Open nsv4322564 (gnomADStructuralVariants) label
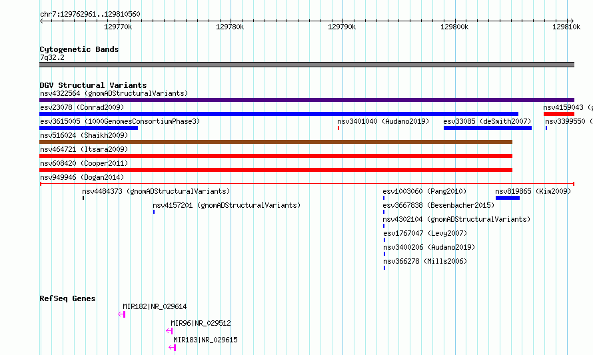Image resolution: width=593 pixels, height=355 pixels. pos(114,93)
